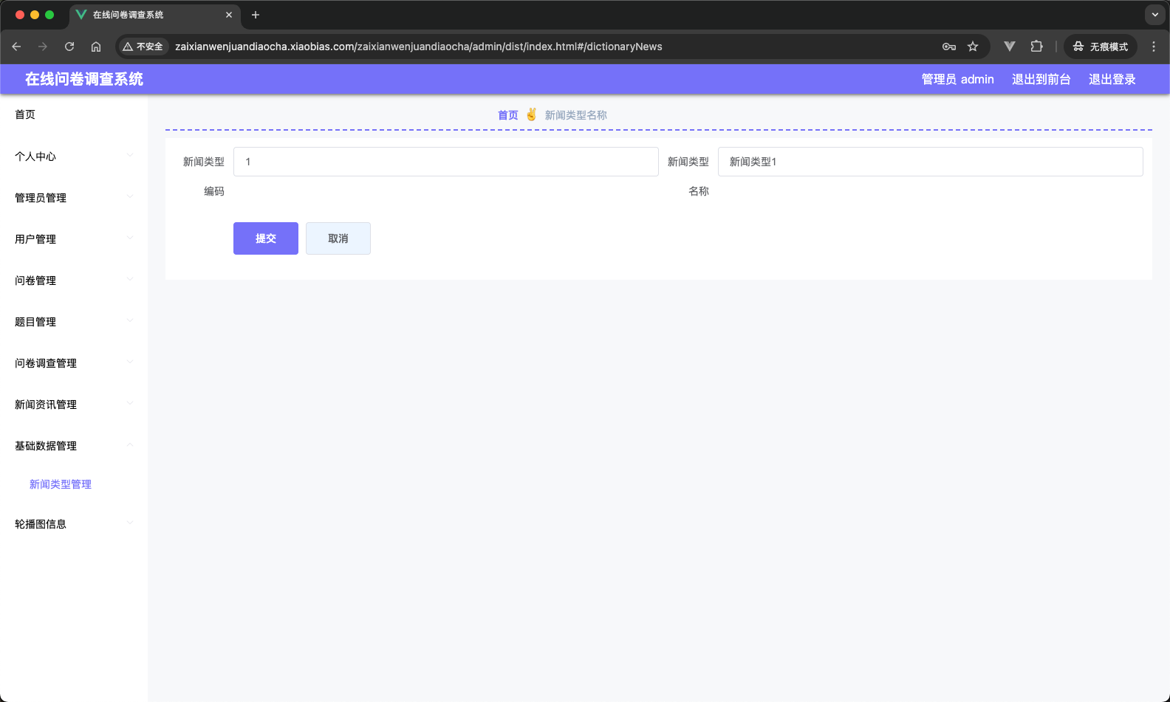Click the 首页 breadcrumb link
The height and width of the screenshot is (702, 1170).
pos(507,115)
